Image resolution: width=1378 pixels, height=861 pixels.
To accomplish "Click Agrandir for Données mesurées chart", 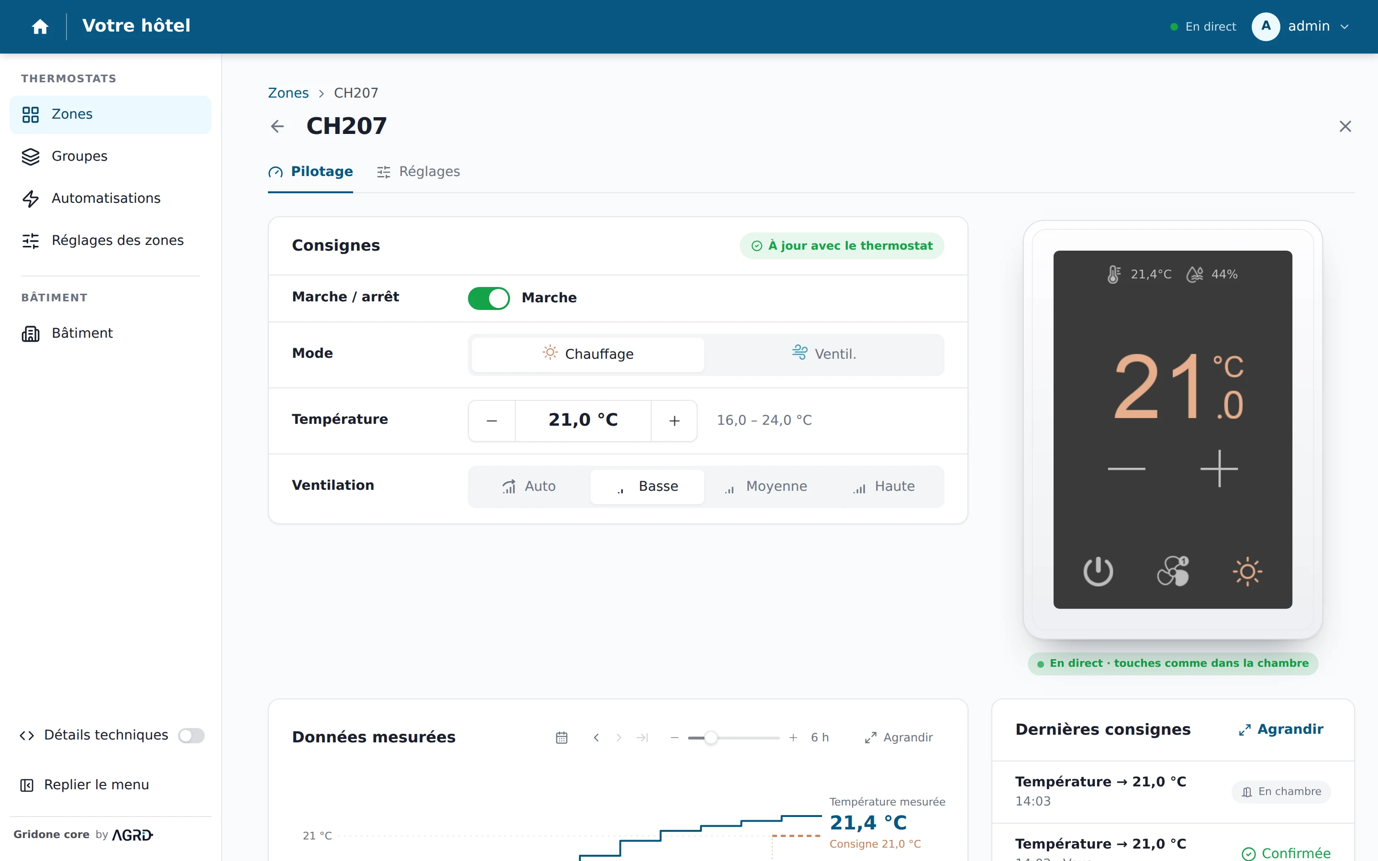I will pyautogui.click(x=899, y=738).
